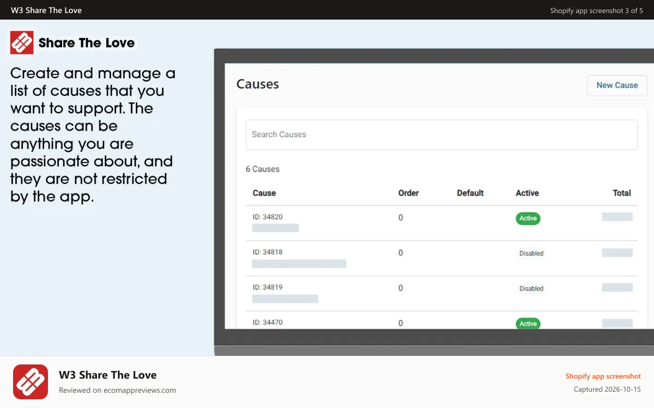Click the Active column header
The width and height of the screenshot is (654, 408).
click(x=527, y=193)
